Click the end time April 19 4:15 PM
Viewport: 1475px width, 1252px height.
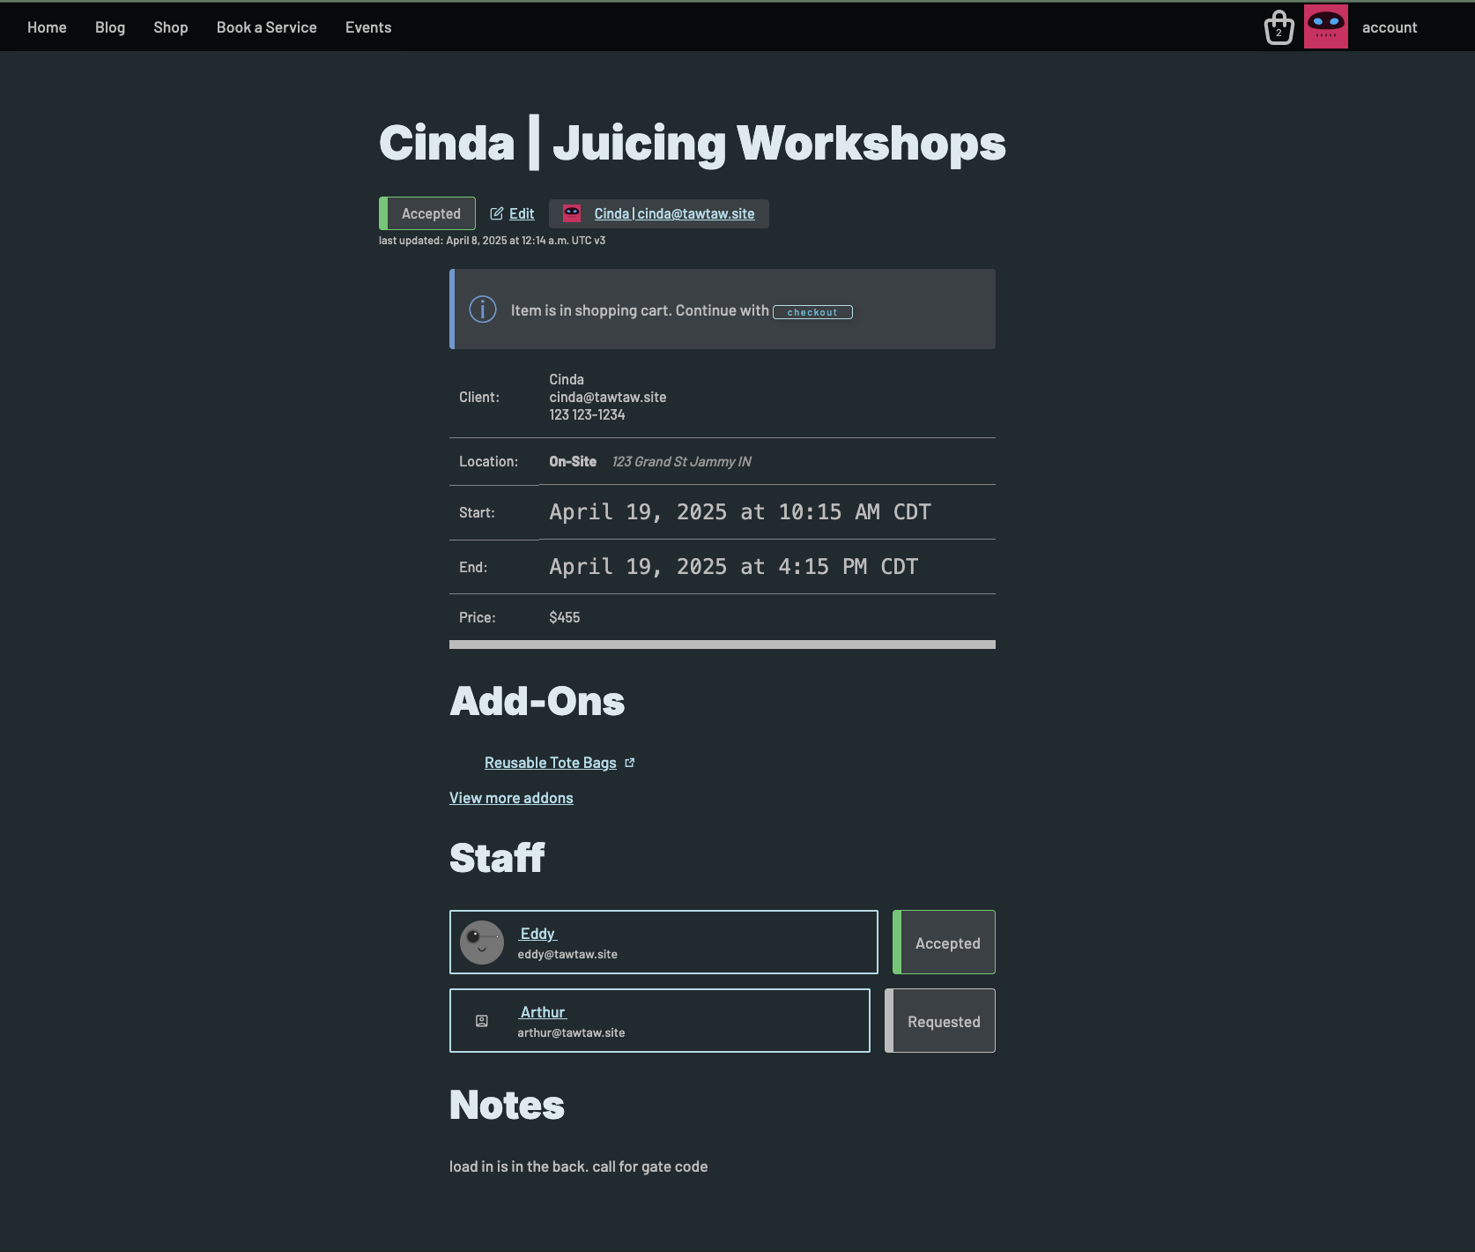coord(734,567)
